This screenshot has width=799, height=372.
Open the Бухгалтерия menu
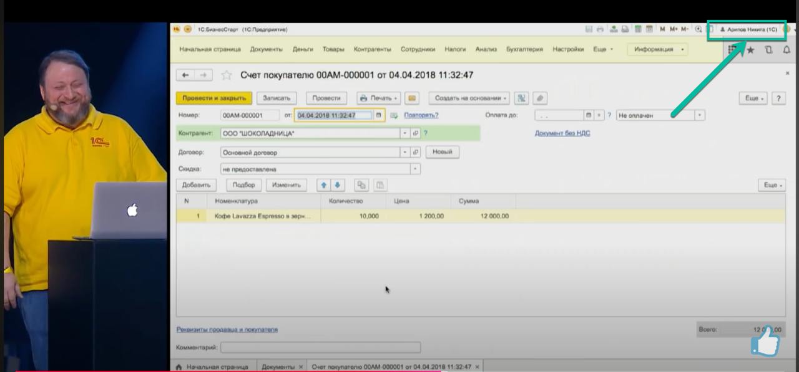click(x=525, y=49)
